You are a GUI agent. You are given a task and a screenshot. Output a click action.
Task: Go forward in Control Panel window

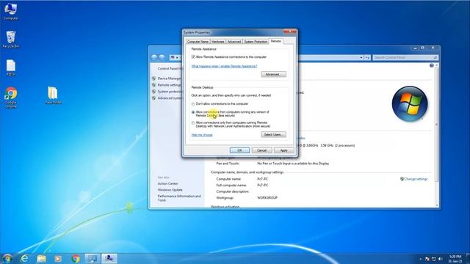click(162, 57)
